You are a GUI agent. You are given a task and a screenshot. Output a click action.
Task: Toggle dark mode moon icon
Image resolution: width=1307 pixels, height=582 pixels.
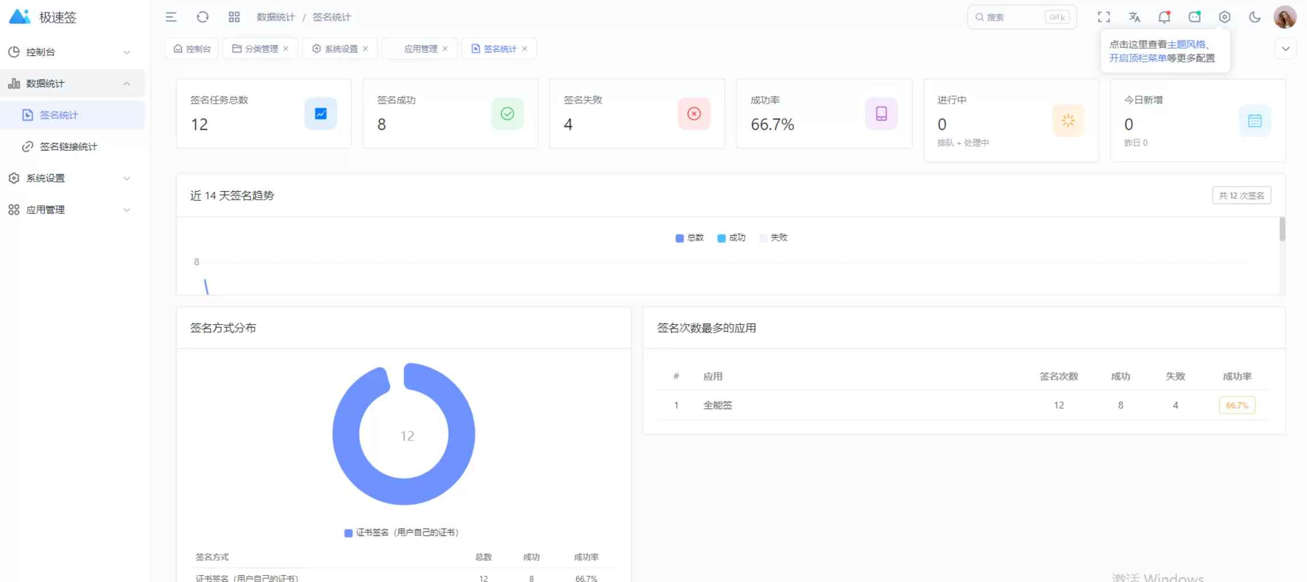(1254, 17)
